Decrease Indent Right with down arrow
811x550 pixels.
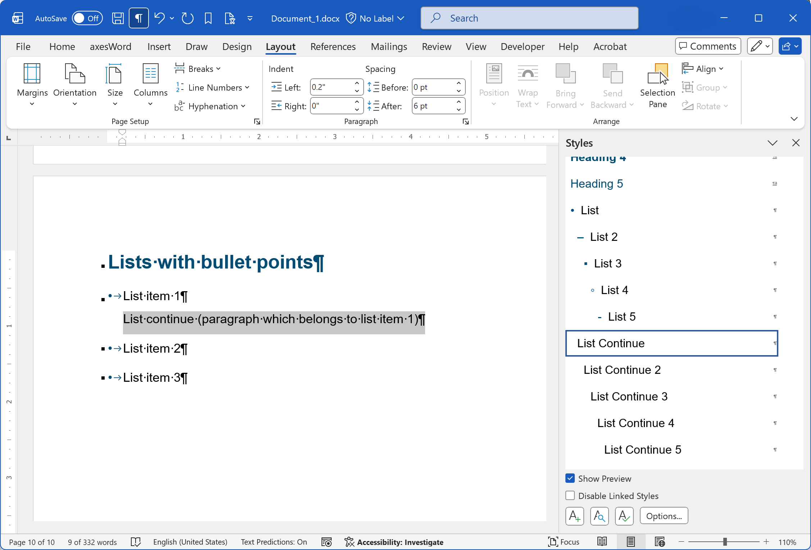click(x=357, y=110)
